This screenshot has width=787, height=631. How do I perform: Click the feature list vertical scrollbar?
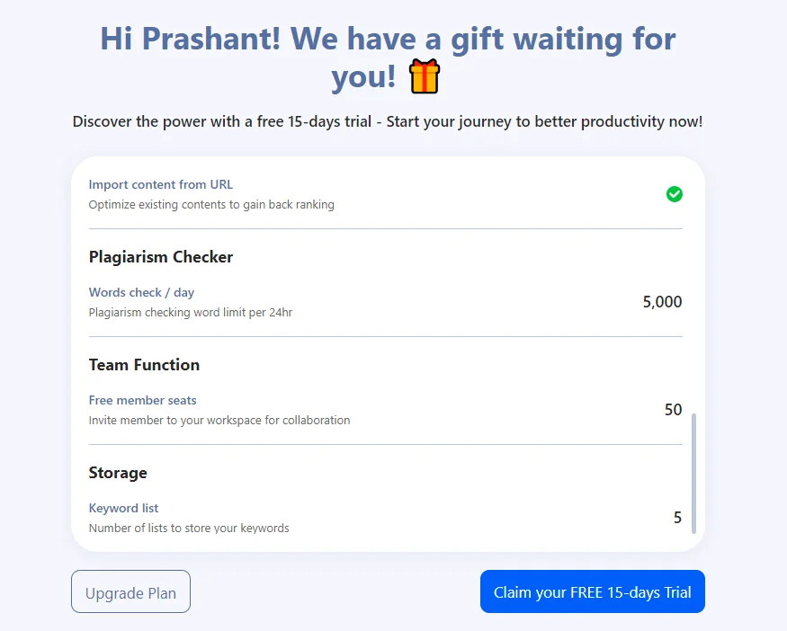[x=693, y=473]
